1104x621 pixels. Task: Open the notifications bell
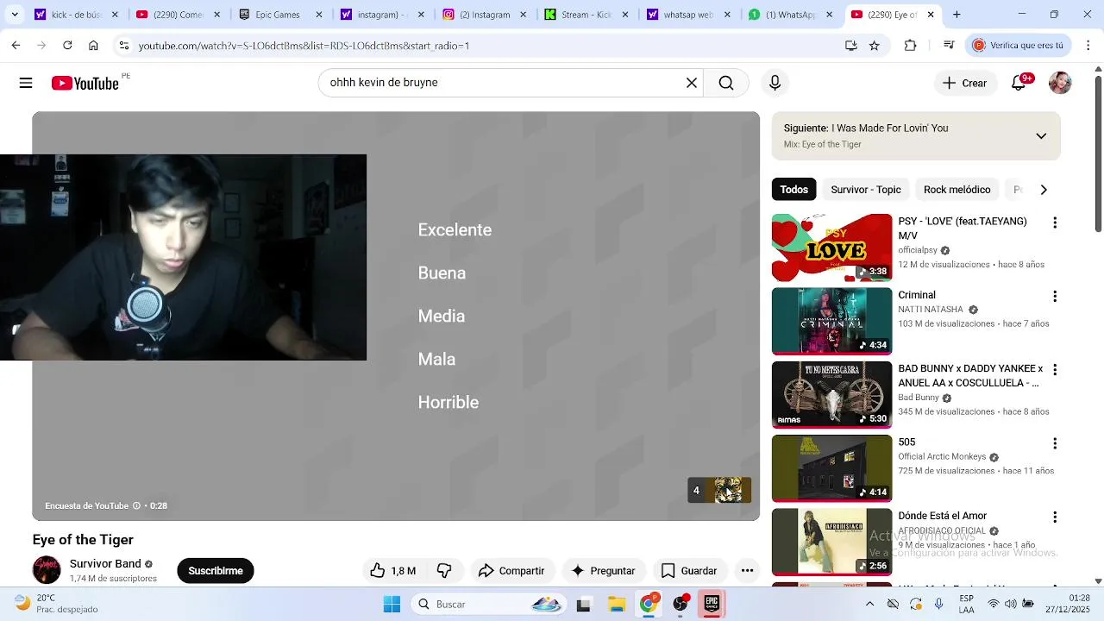(x=1019, y=83)
